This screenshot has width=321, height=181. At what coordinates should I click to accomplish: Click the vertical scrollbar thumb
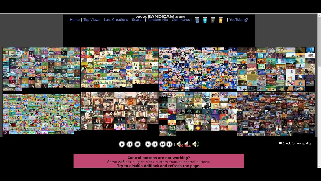319,42
